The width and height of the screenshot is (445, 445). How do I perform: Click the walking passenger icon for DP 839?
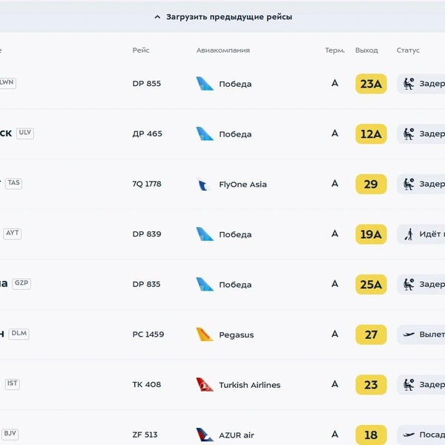409,234
